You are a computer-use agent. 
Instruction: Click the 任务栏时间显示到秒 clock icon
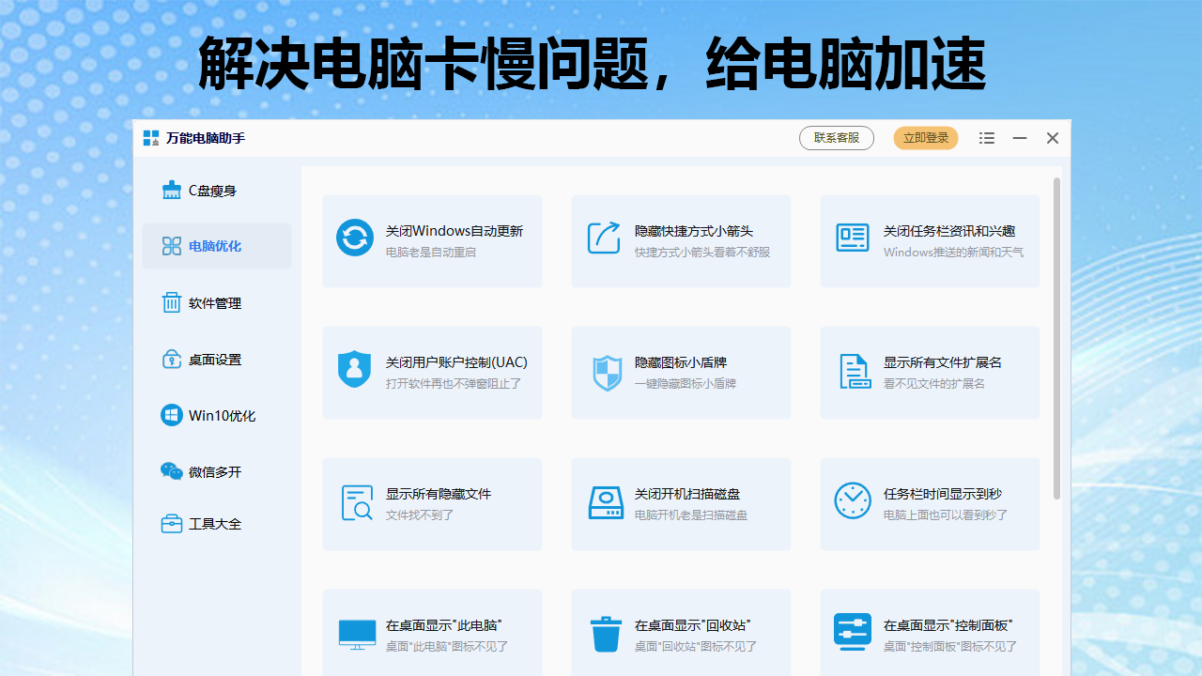point(853,500)
